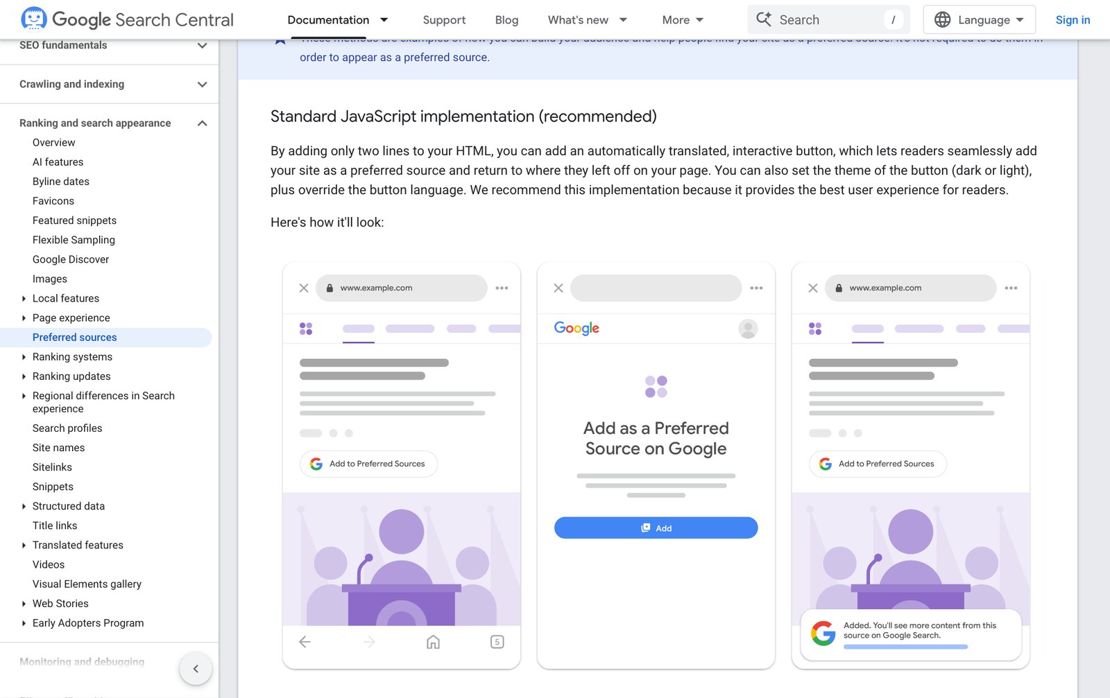
Task: Open Featured snippets page
Action: click(x=74, y=220)
